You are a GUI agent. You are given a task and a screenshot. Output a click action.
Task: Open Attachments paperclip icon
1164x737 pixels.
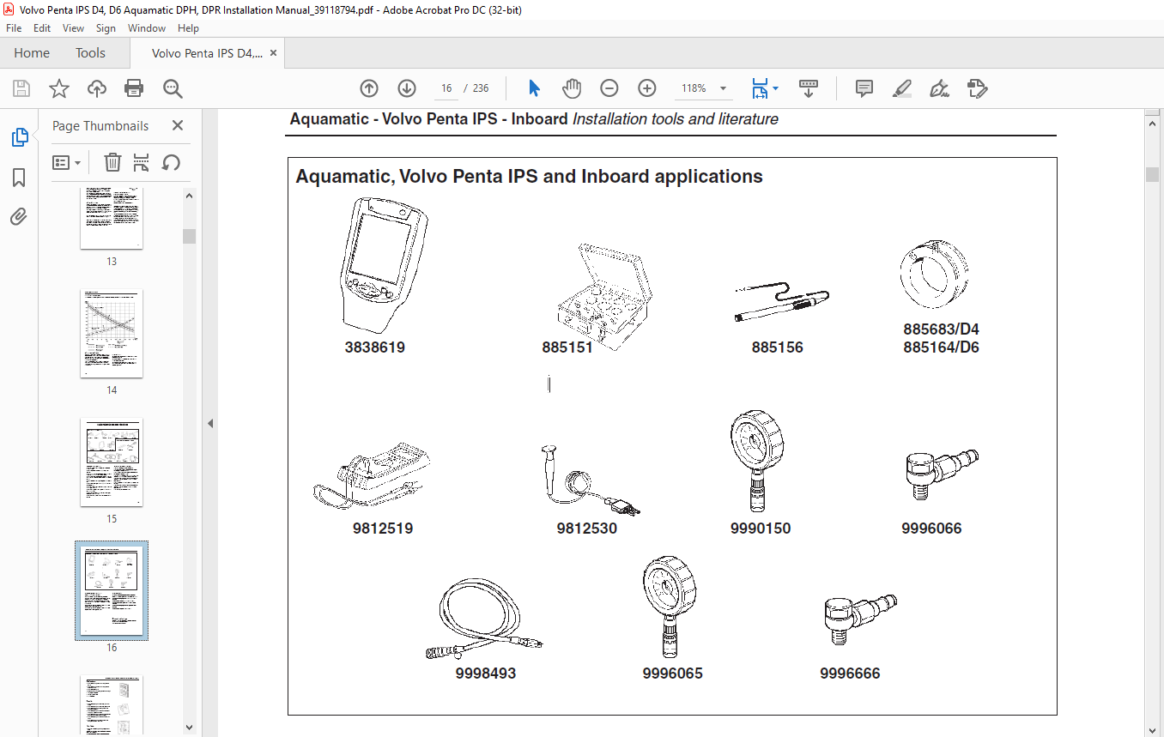point(19,216)
